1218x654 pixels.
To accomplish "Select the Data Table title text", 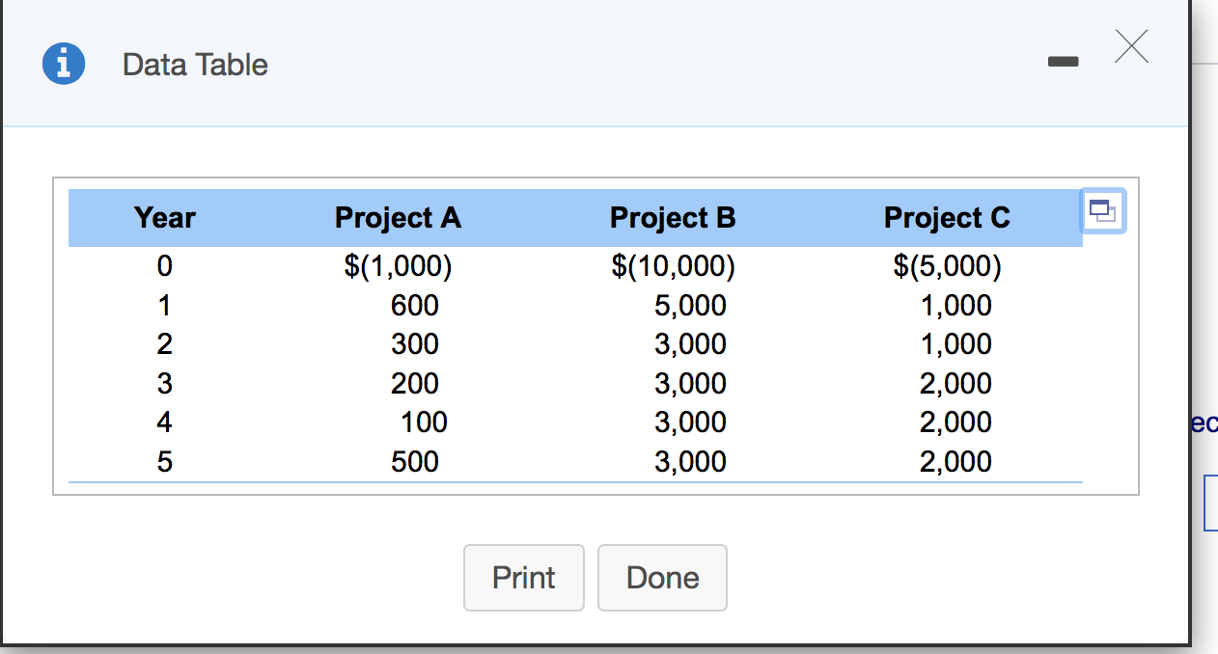I will (194, 64).
